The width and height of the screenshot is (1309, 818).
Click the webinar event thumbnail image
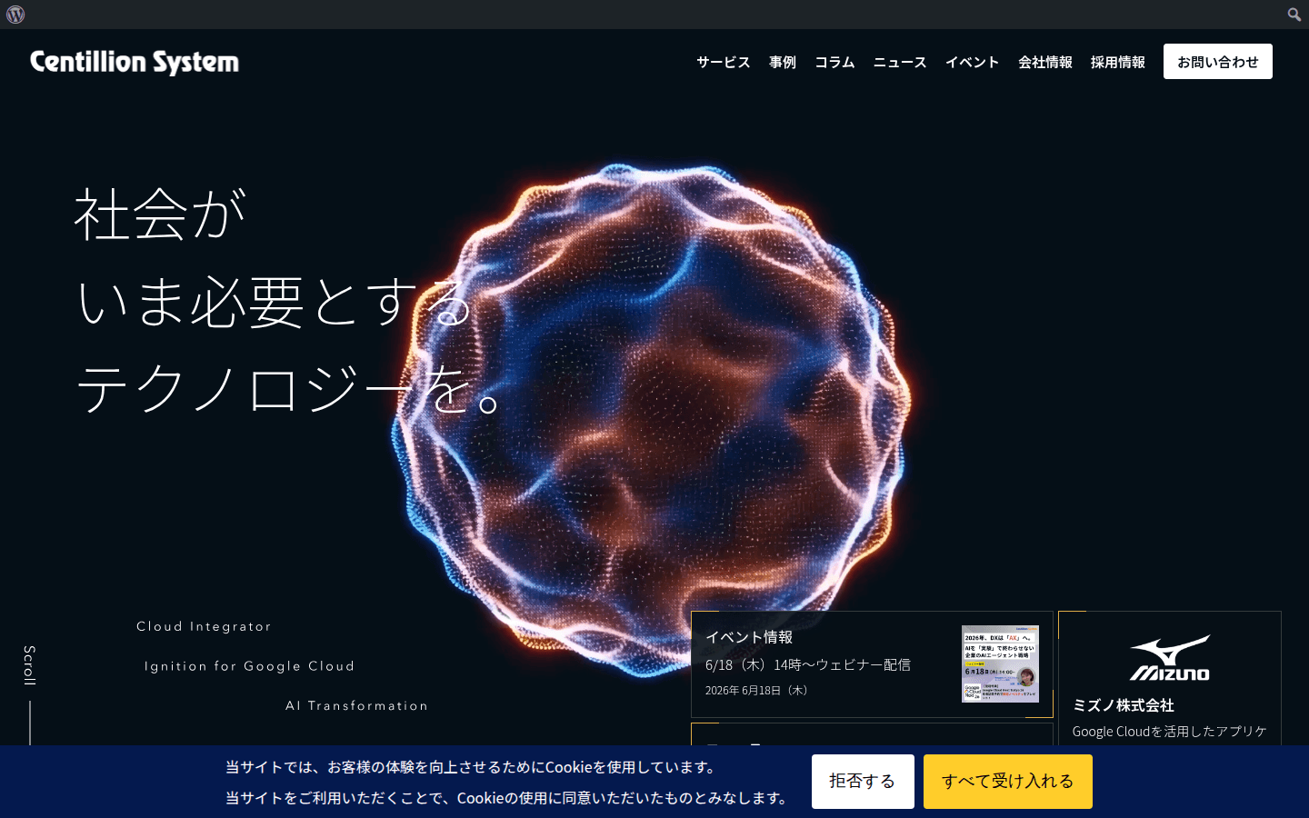pos(1000,663)
